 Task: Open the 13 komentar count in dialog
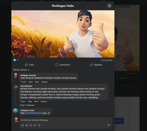106,60
